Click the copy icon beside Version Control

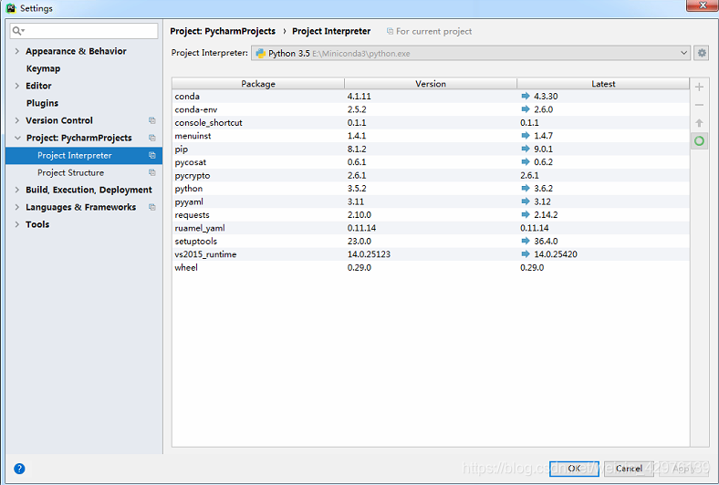[x=152, y=120]
